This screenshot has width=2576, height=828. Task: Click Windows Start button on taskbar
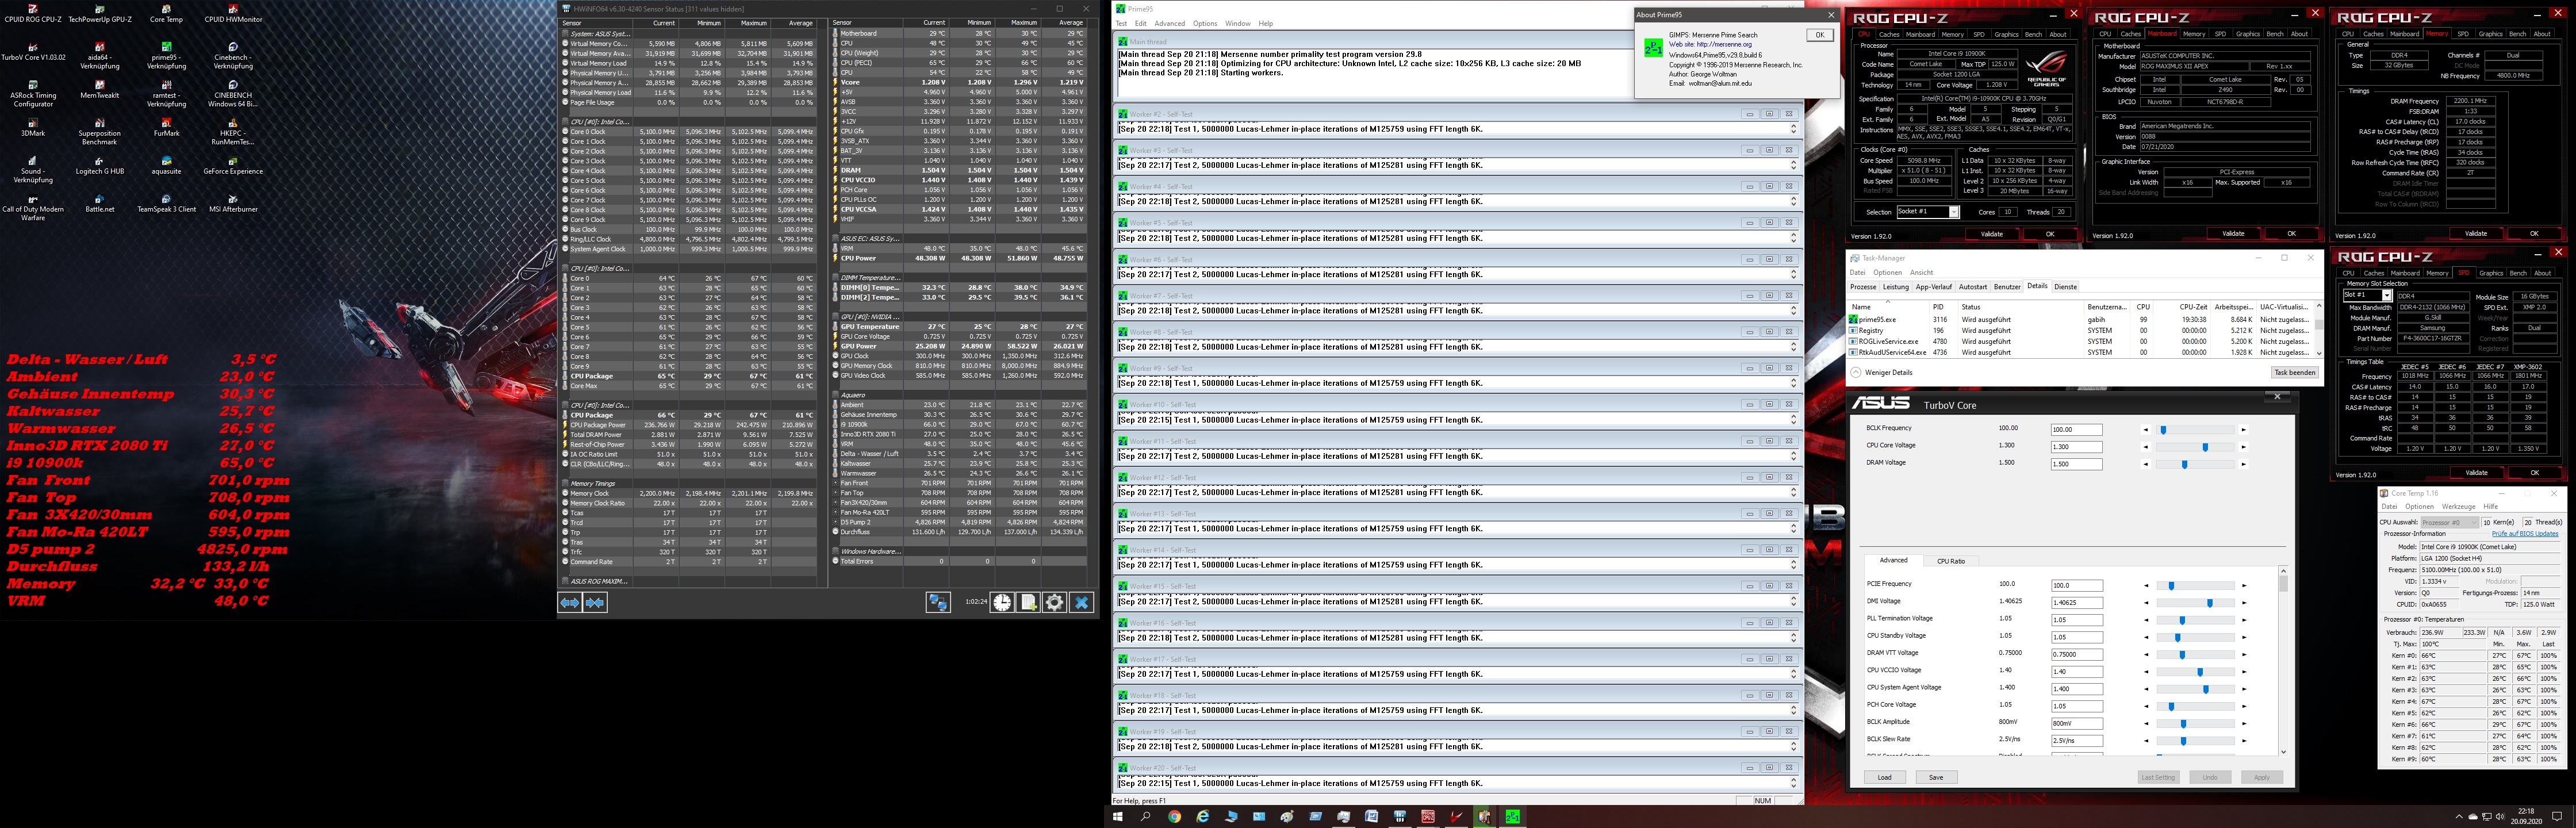[x=1118, y=816]
